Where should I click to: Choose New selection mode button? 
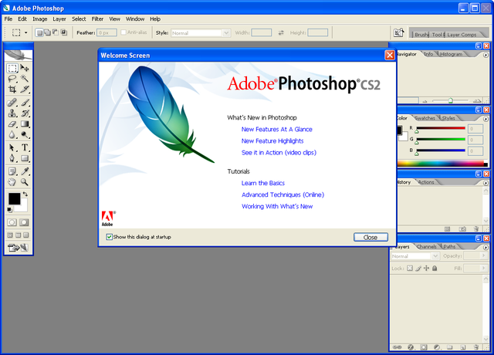[x=39, y=32]
